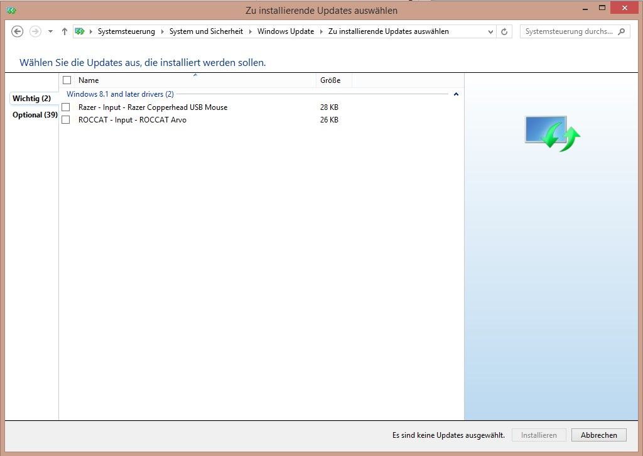The width and height of the screenshot is (643, 456).
Task: Go up one level with Up arrow
Action: (x=65, y=31)
